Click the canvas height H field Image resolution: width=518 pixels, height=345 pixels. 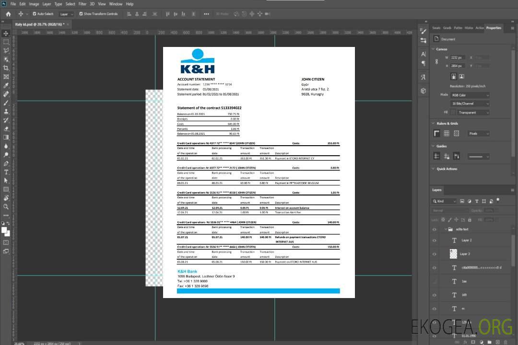pyautogui.click(x=458, y=66)
